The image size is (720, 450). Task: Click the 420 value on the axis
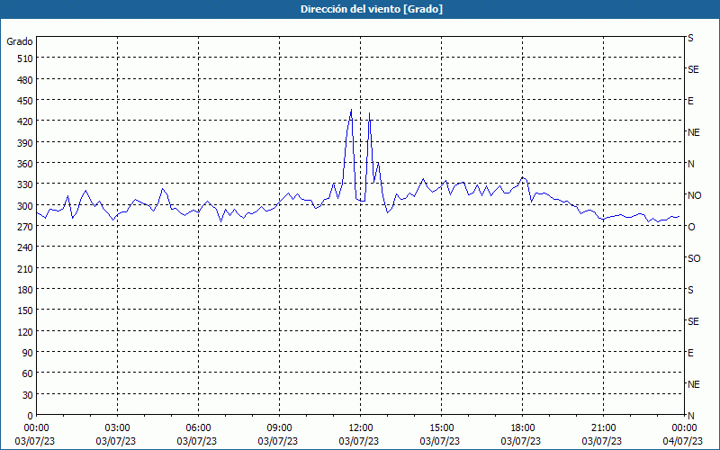click(x=25, y=121)
